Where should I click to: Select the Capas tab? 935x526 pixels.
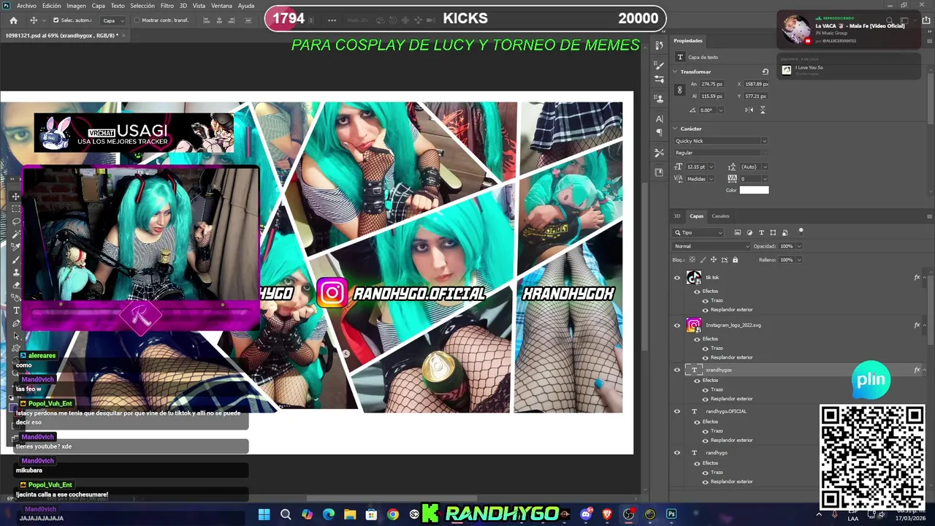click(x=697, y=216)
